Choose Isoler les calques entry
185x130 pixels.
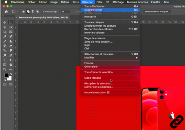pos(110,32)
